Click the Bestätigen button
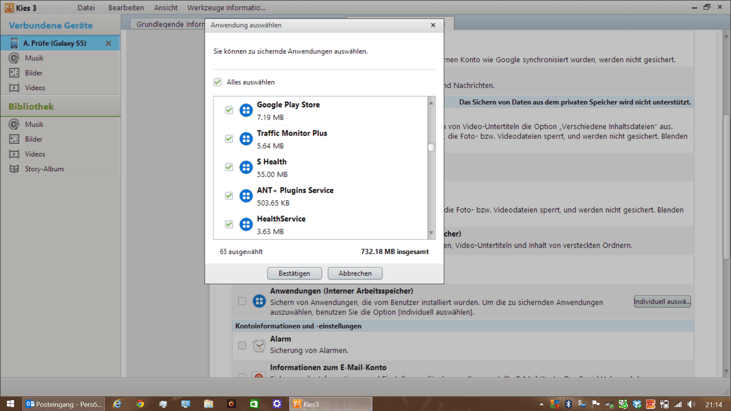This screenshot has width=731, height=411. (x=294, y=273)
